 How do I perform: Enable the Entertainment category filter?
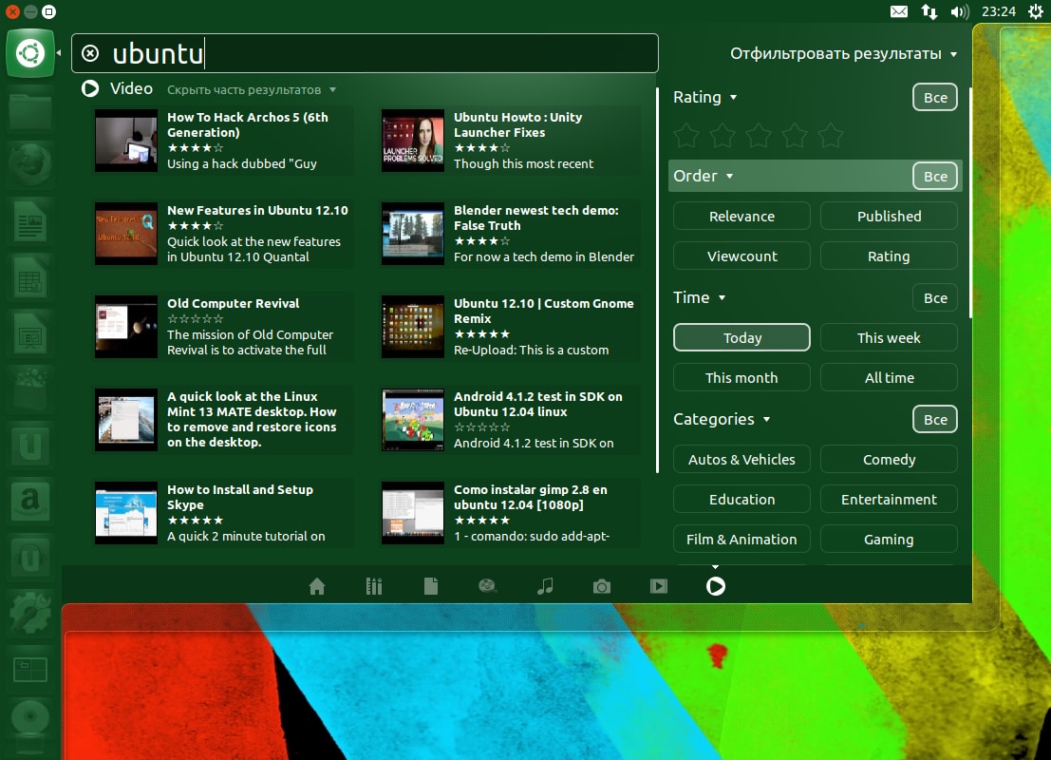(889, 499)
